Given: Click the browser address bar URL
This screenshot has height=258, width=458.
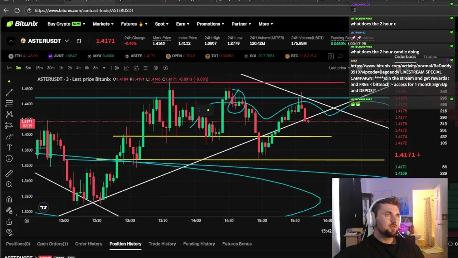Looking at the screenshot, I should pyautogui.click(x=84, y=10).
